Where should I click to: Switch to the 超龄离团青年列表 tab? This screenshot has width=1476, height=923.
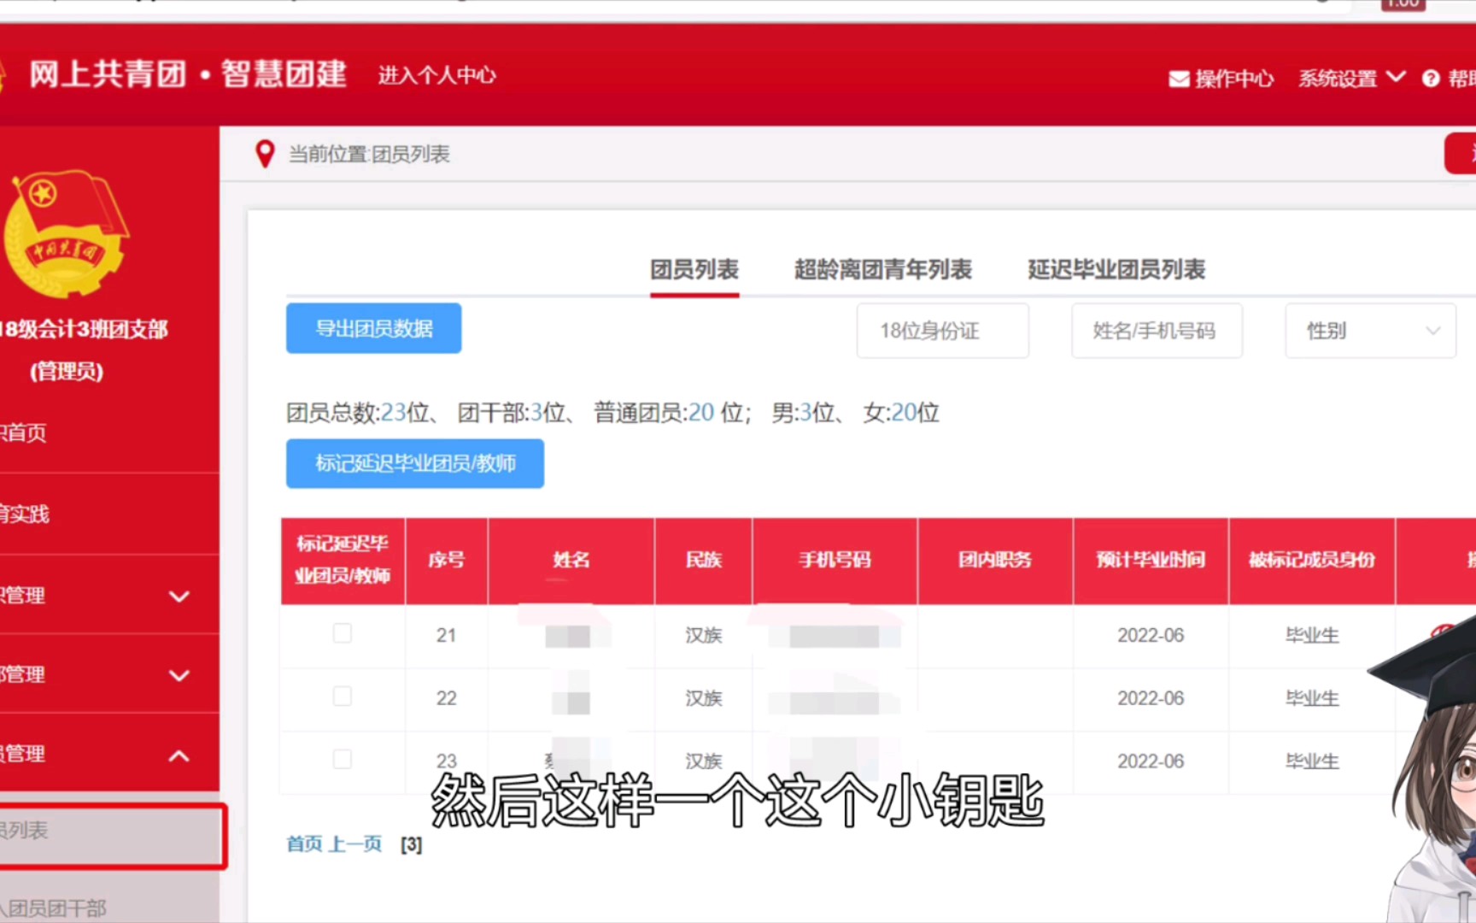pyautogui.click(x=883, y=270)
